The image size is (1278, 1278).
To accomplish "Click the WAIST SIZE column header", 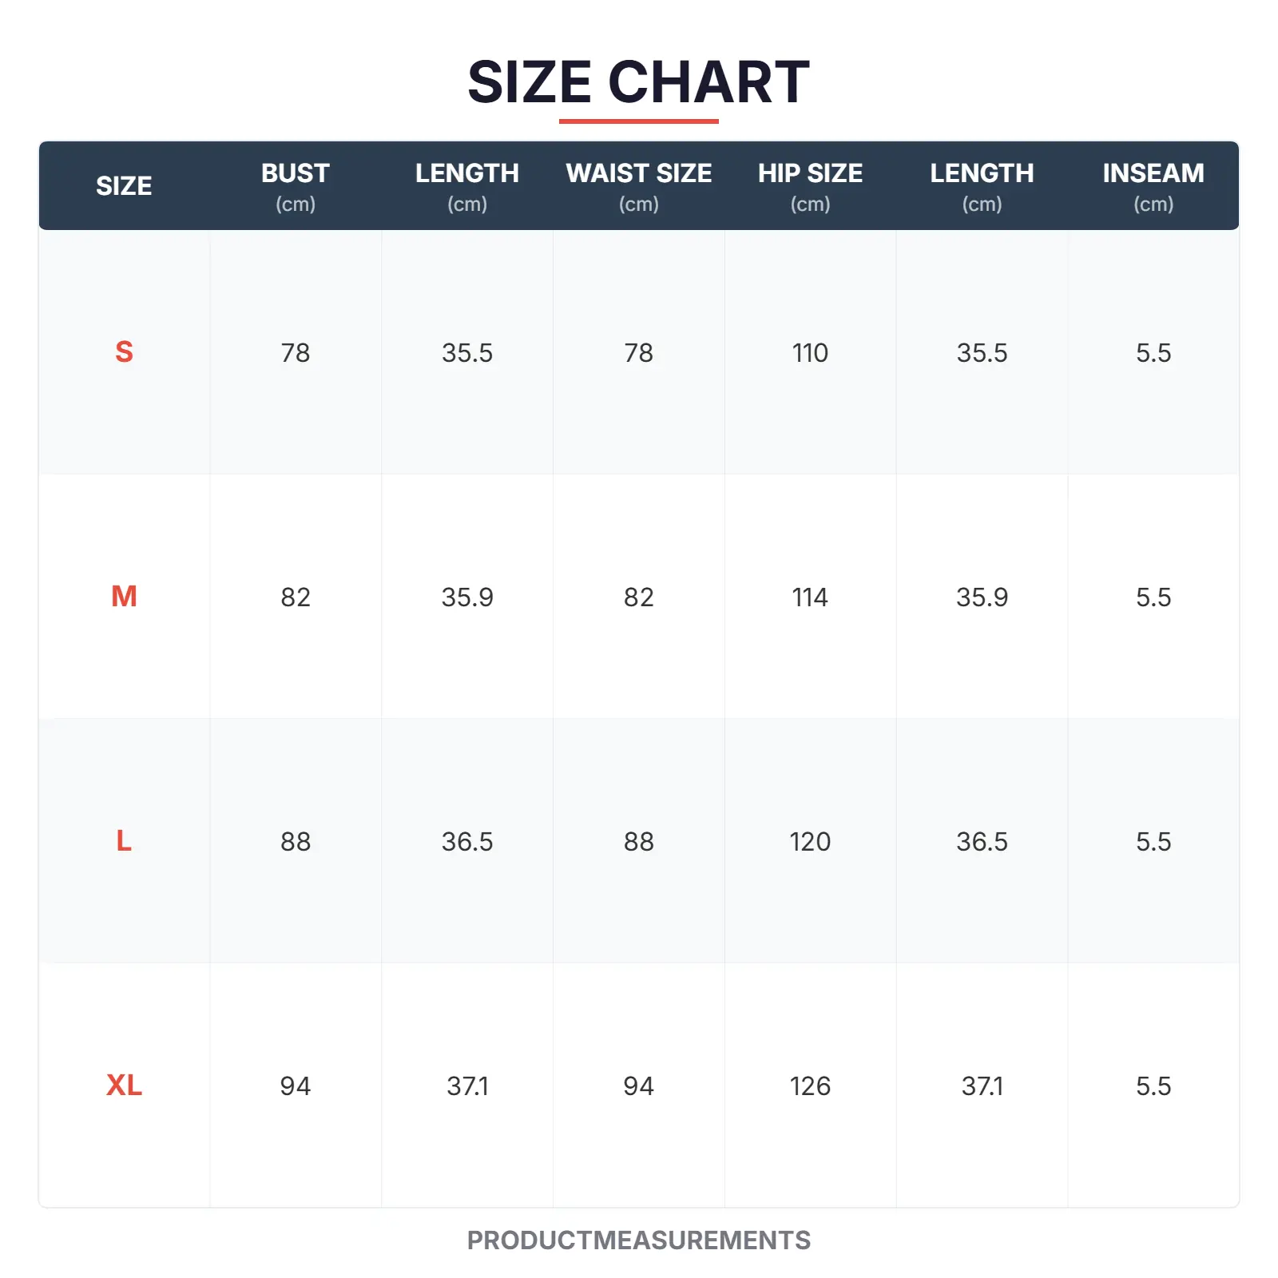I will [638, 186].
